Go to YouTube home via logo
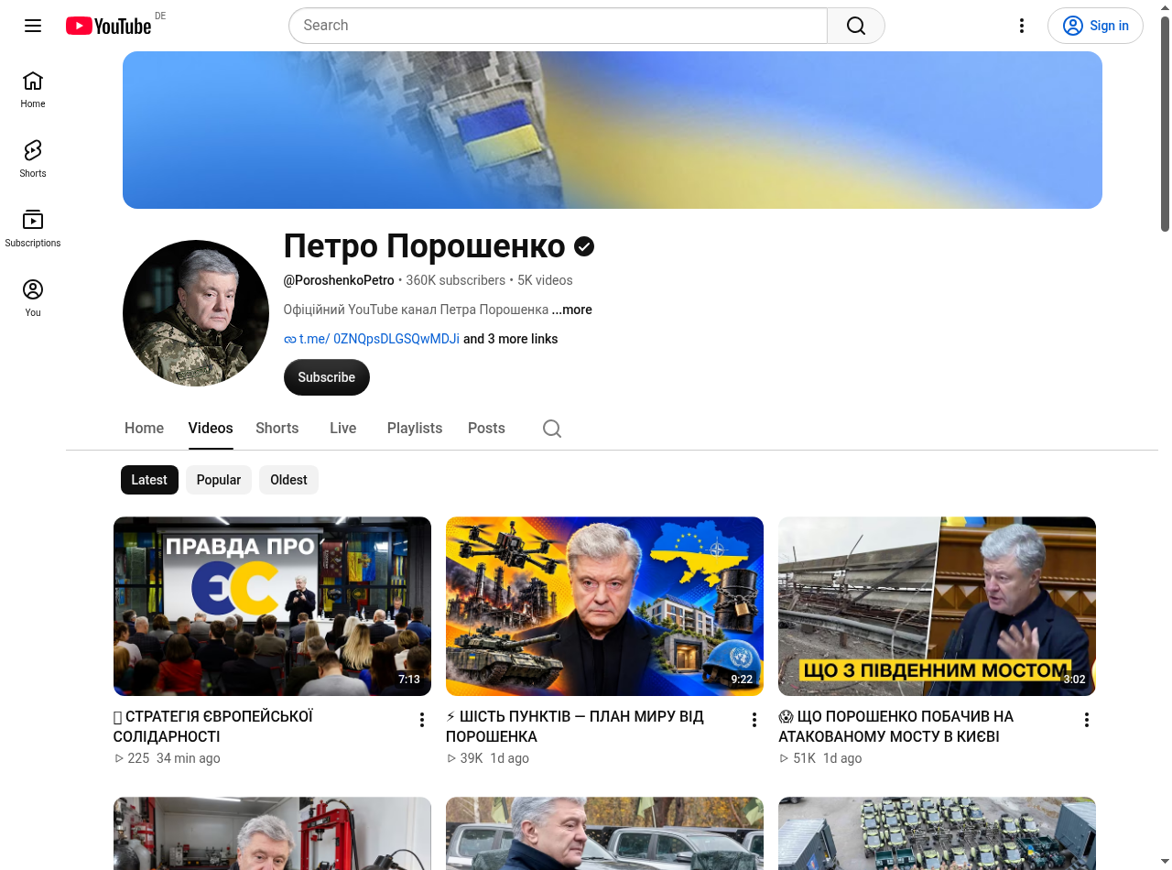The width and height of the screenshot is (1172, 870). [x=108, y=26]
